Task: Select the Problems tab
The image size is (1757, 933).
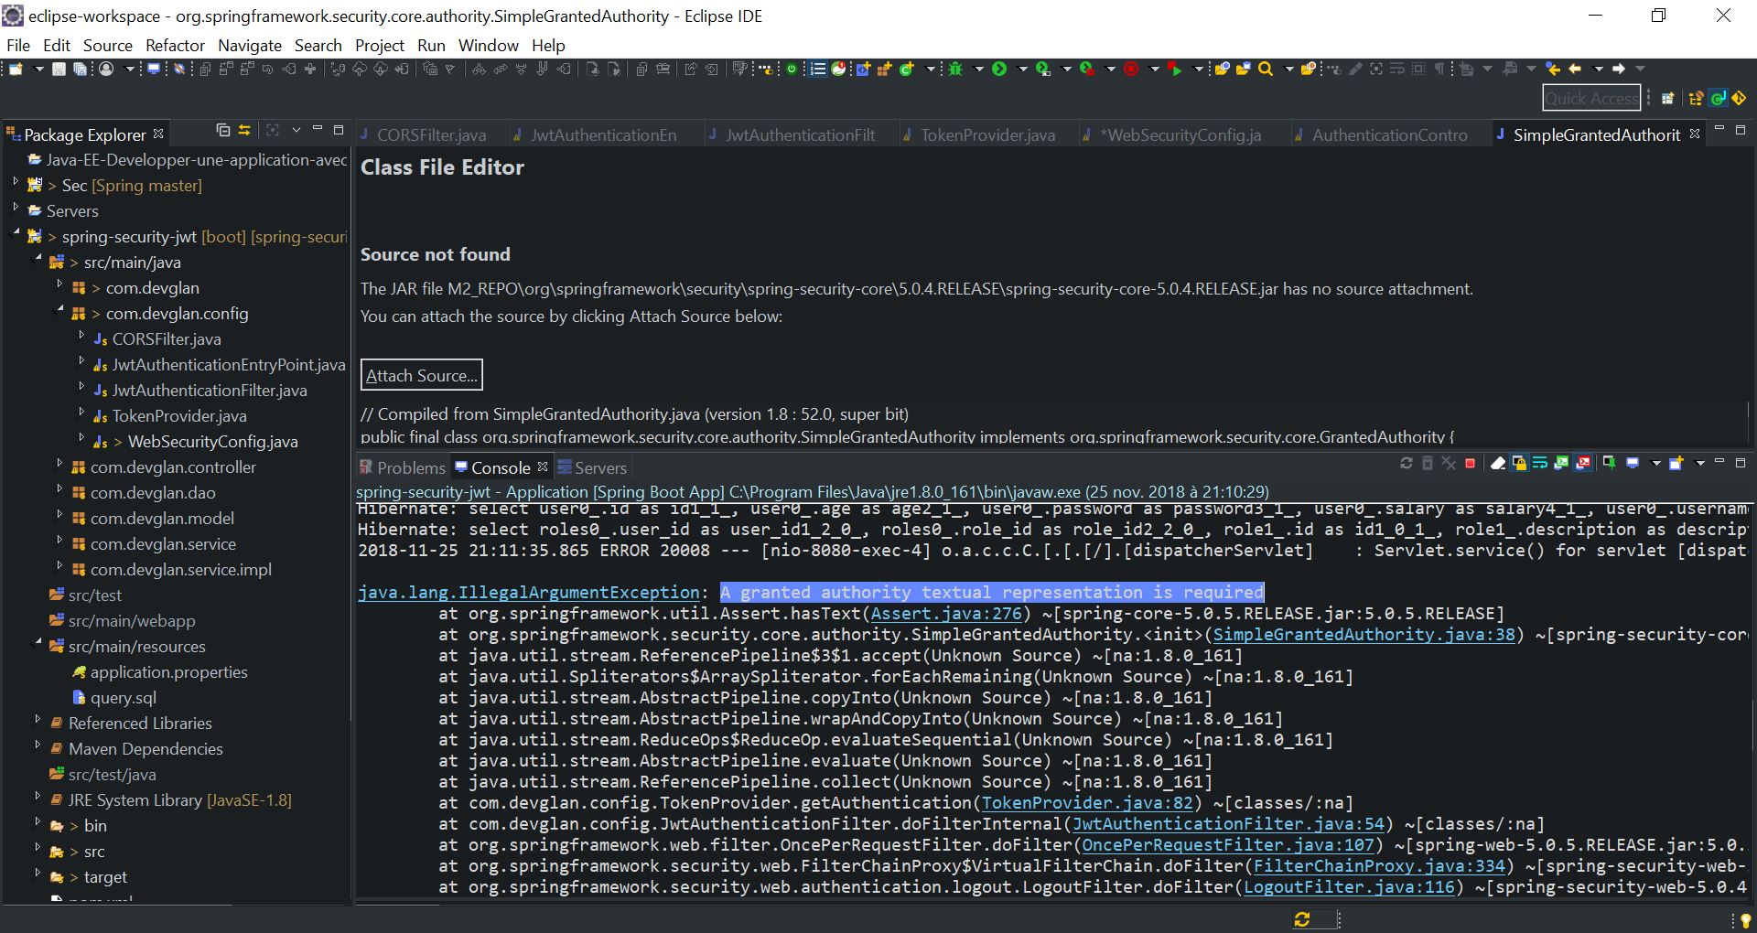Action: click(x=411, y=466)
